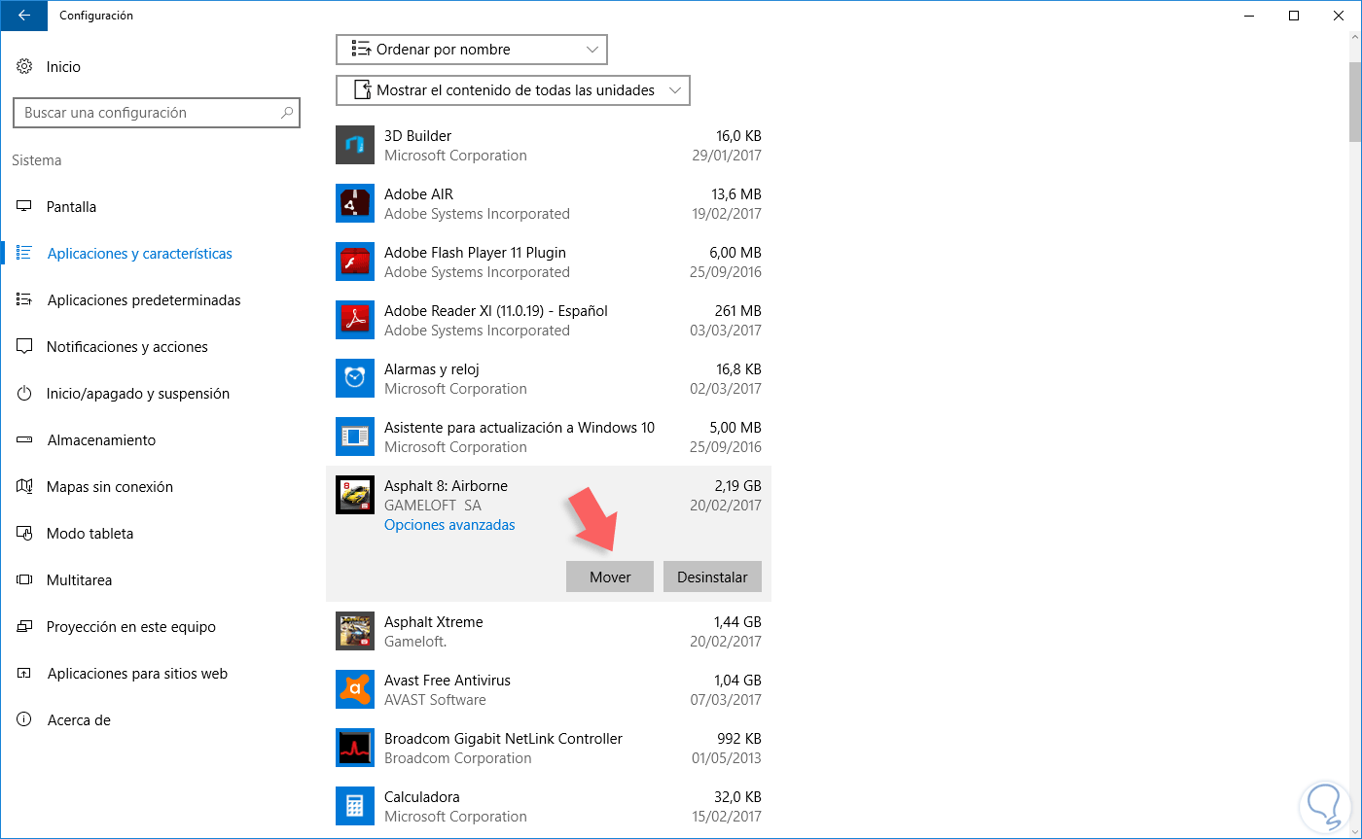This screenshot has height=839, width=1362.
Task: Click the Notificaciones y acciones icon
Action: [24, 347]
